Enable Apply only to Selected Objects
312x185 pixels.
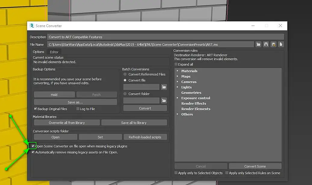tap(176, 173)
